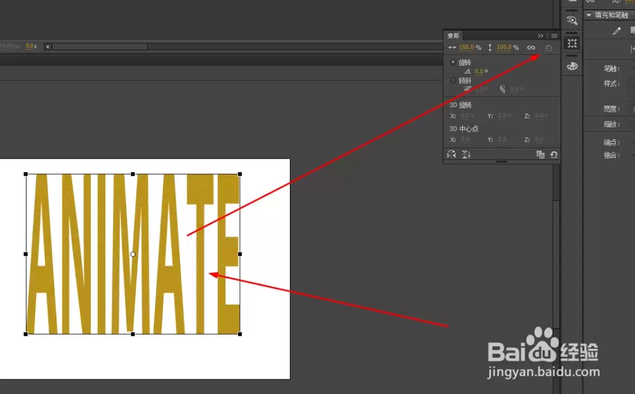Image resolution: width=635 pixels, height=394 pixels.
Task: Click the timeline scrollbar left arrow
Action: [x=48, y=46]
